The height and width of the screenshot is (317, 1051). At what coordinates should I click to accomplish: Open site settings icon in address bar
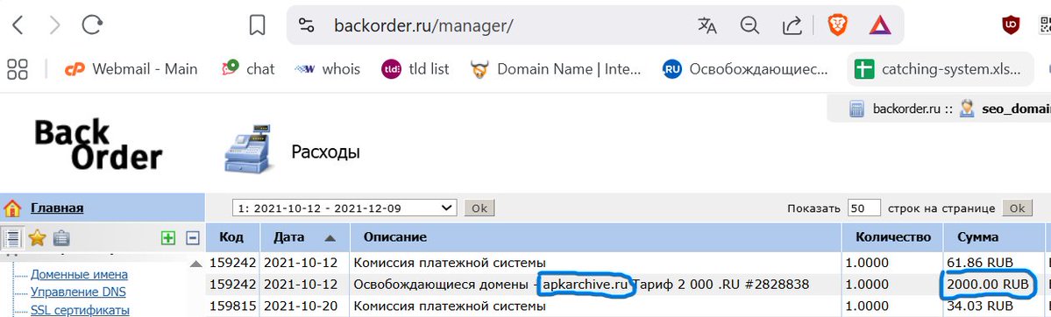306,25
